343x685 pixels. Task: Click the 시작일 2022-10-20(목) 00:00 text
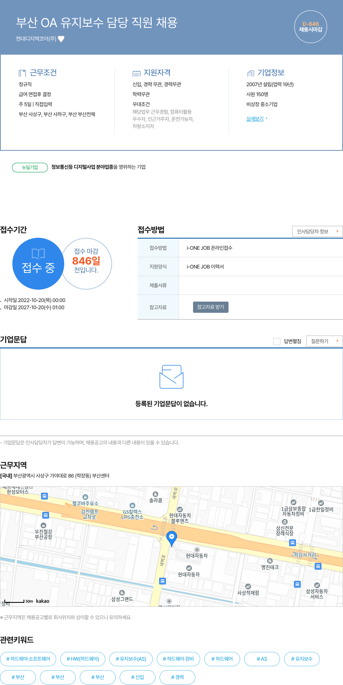(x=34, y=300)
